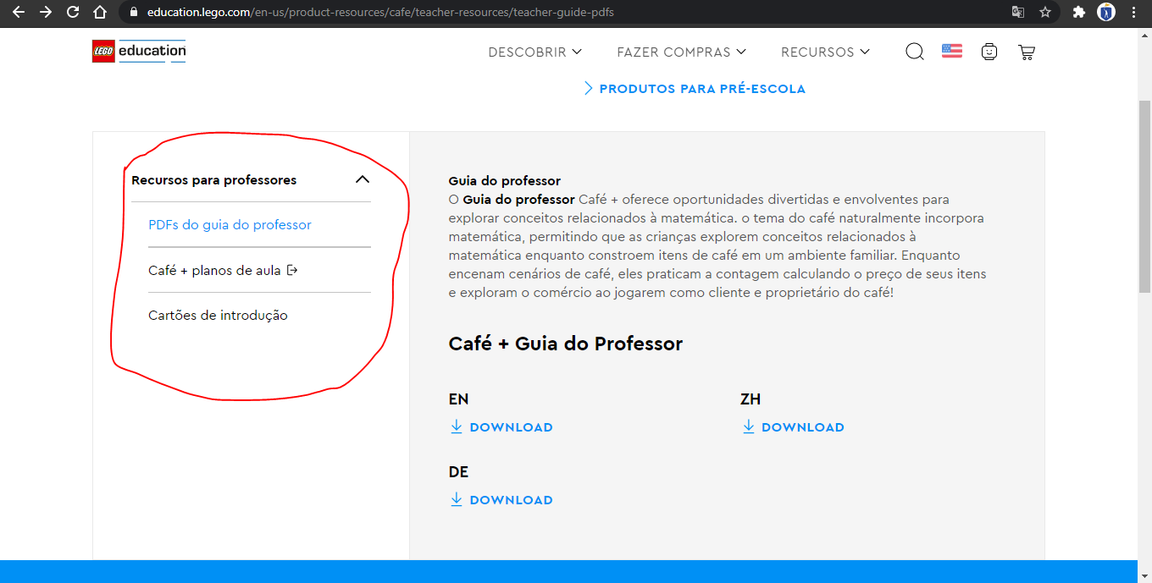Viewport: 1152px width, 583px height.
Task: Select PDFs do guia do professor
Action: (230, 225)
